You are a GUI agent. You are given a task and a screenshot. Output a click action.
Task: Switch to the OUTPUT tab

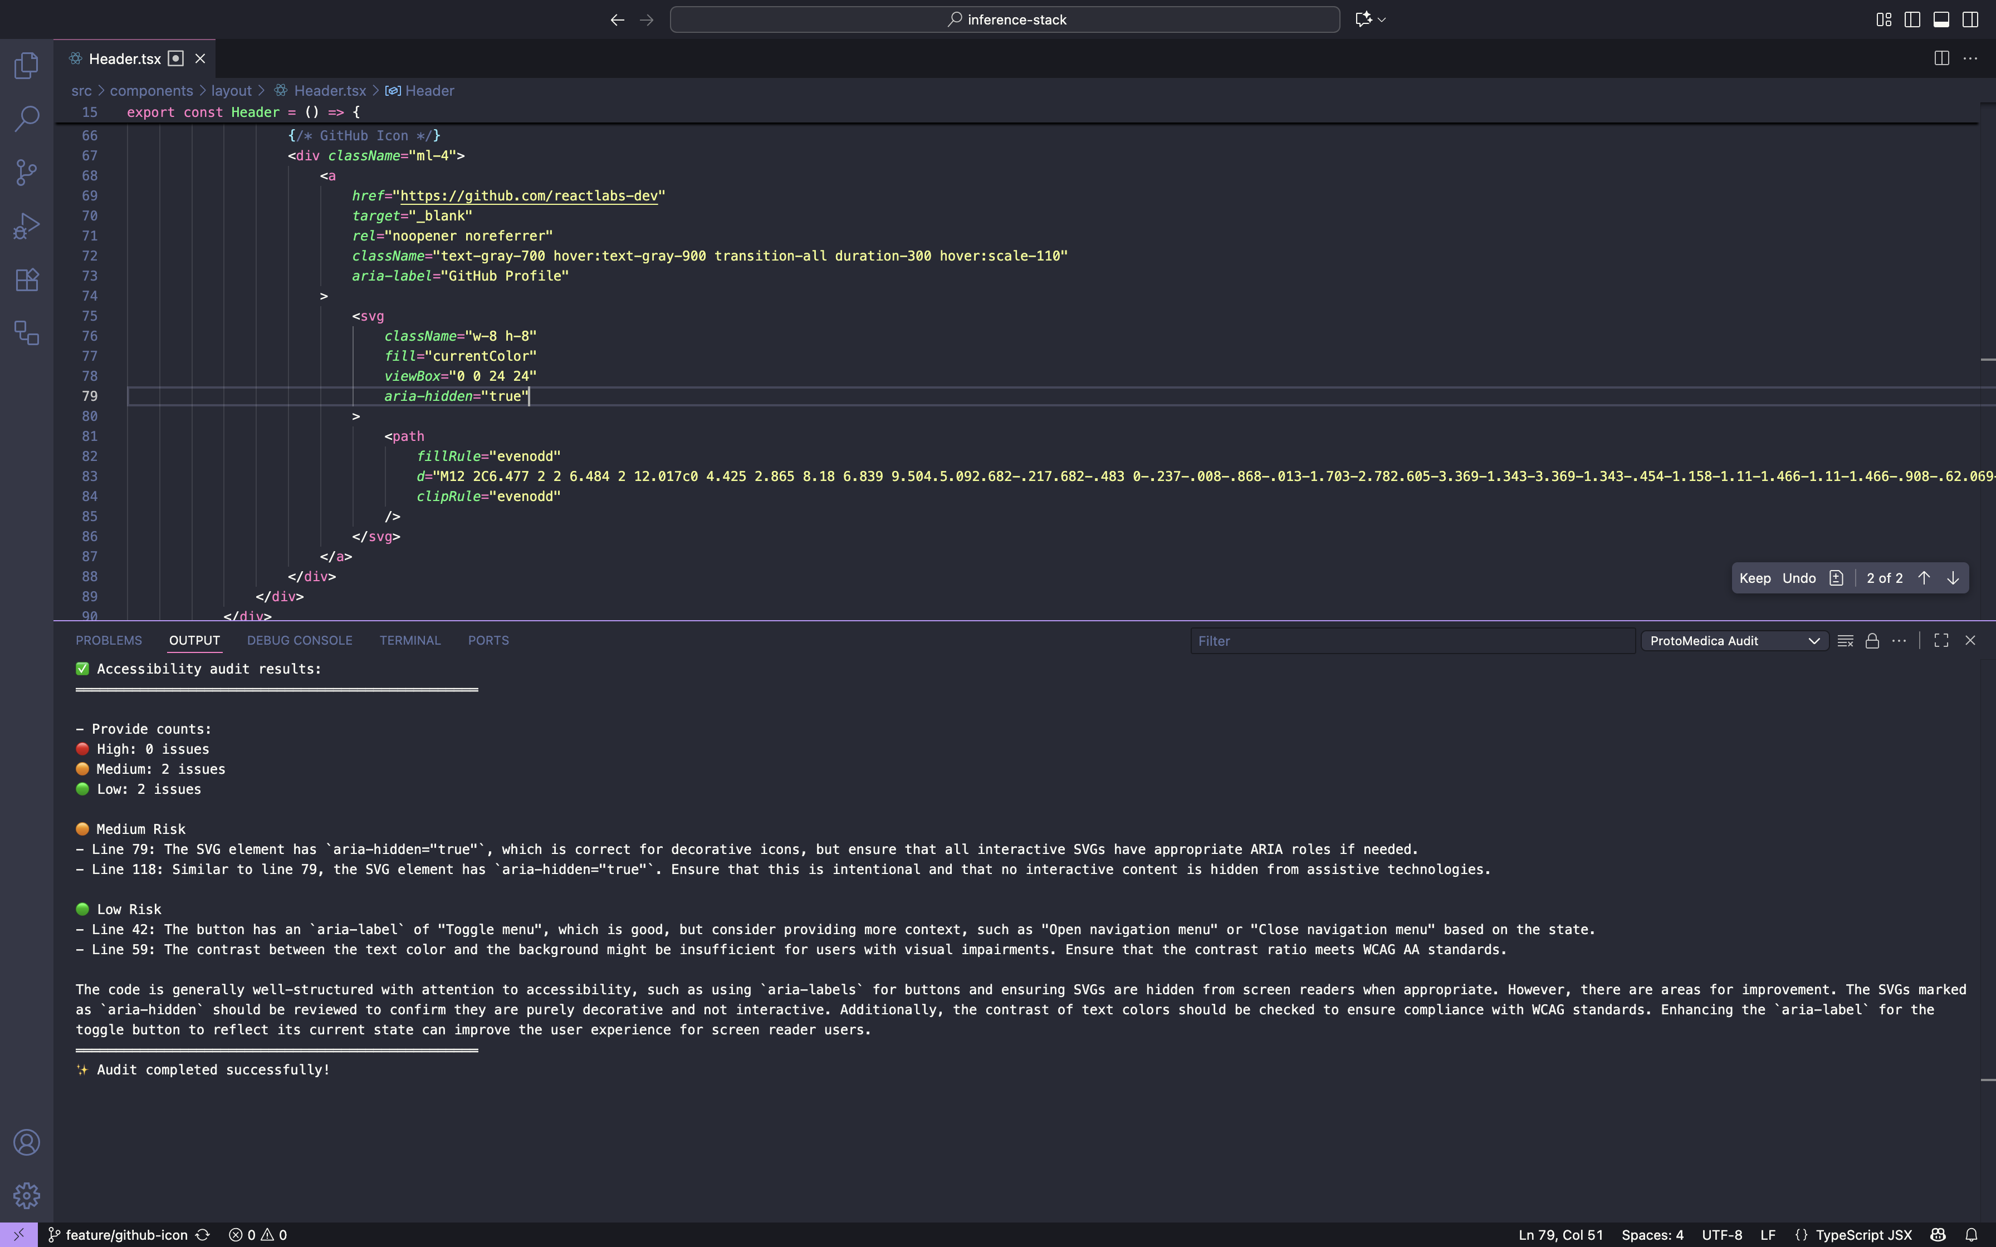coord(195,641)
